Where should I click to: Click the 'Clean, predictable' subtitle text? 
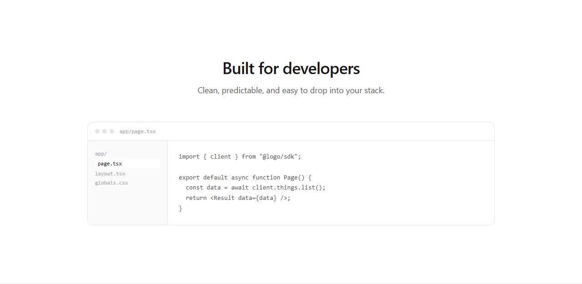tap(291, 90)
